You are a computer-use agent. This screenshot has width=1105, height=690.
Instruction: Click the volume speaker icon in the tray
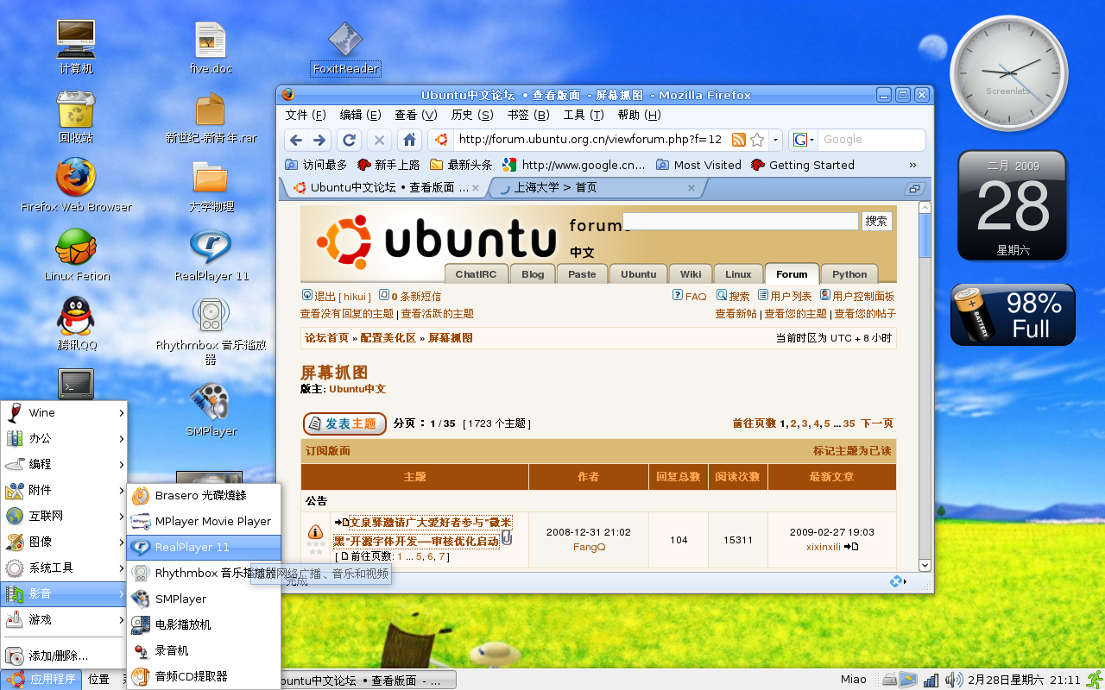953,680
